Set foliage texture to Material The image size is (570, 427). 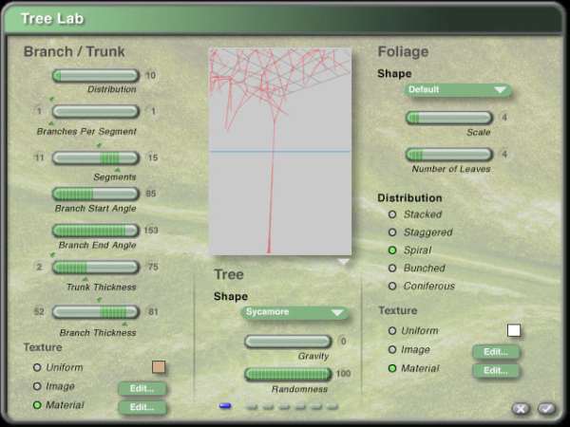392,368
